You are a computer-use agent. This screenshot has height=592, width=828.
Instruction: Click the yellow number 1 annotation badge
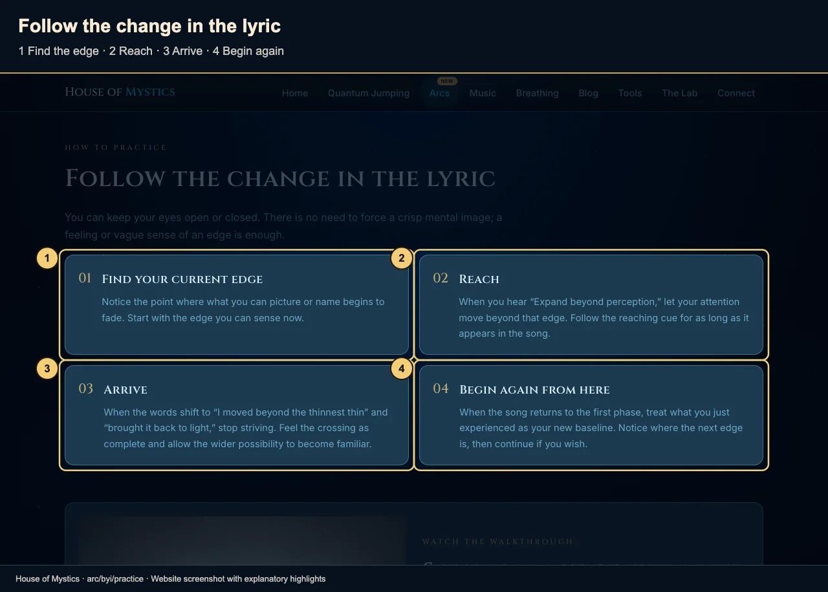coord(47,259)
